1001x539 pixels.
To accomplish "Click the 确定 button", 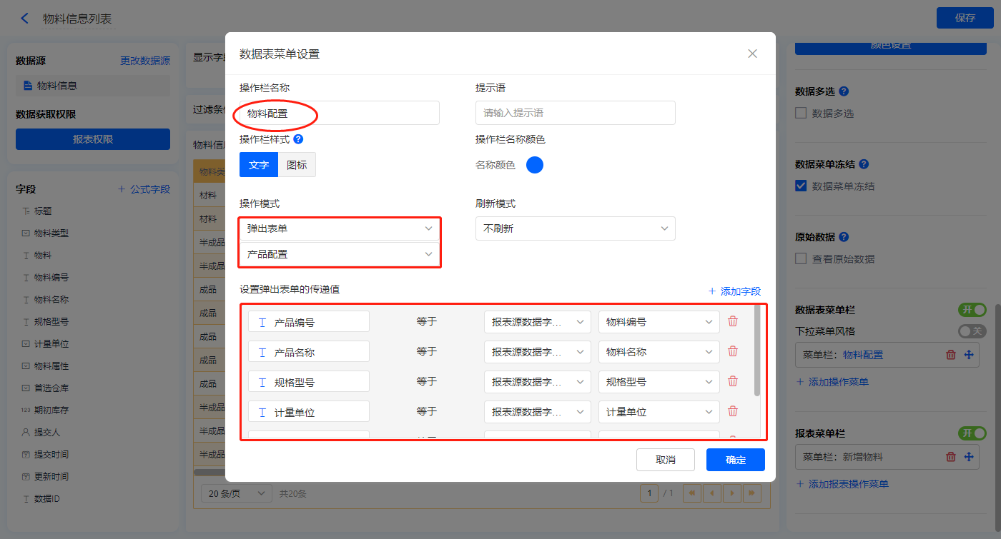I will click(x=735, y=460).
